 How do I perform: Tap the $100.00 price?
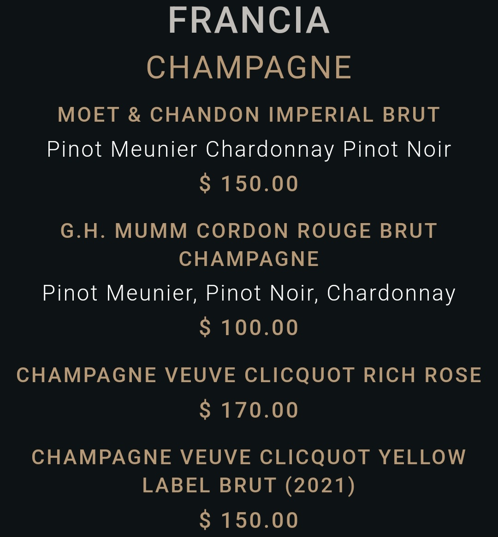(249, 328)
